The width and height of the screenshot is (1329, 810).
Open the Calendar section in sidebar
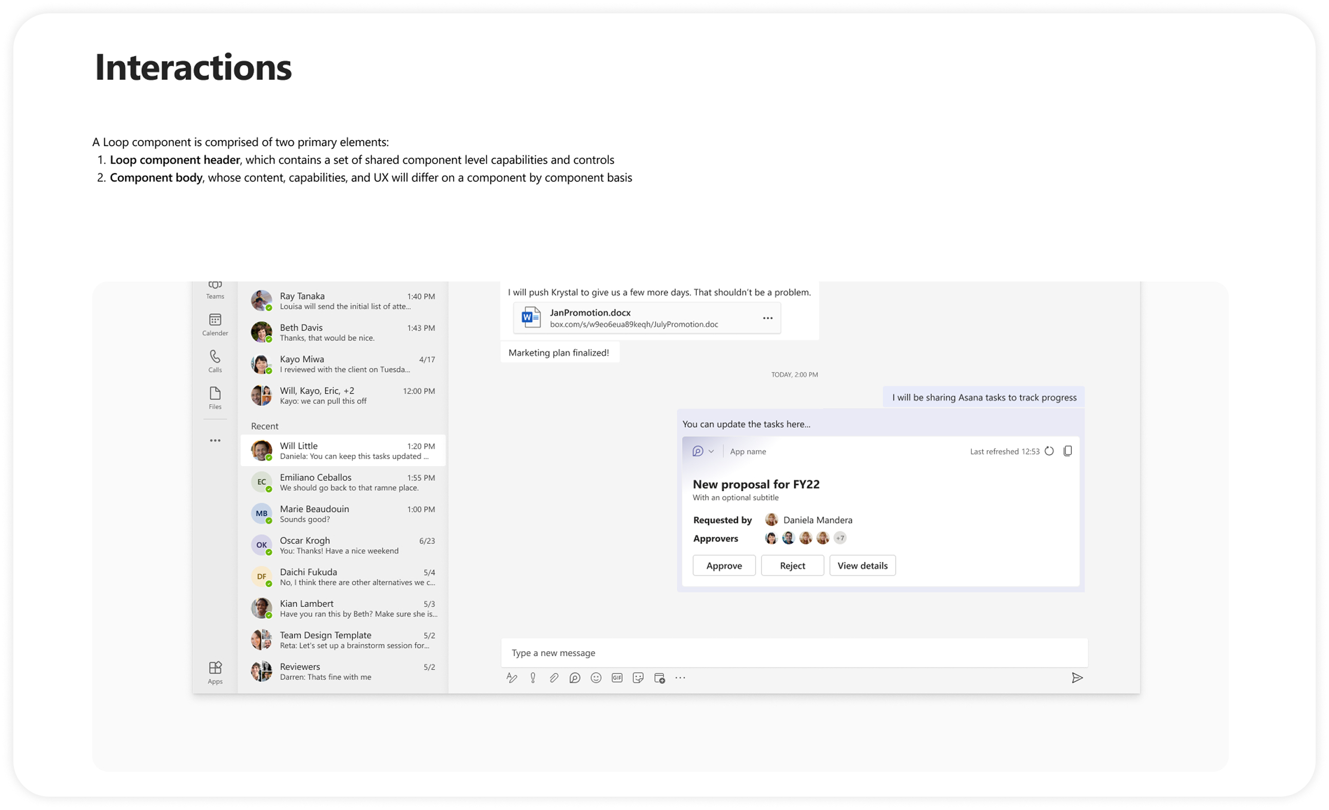(x=214, y=325)
